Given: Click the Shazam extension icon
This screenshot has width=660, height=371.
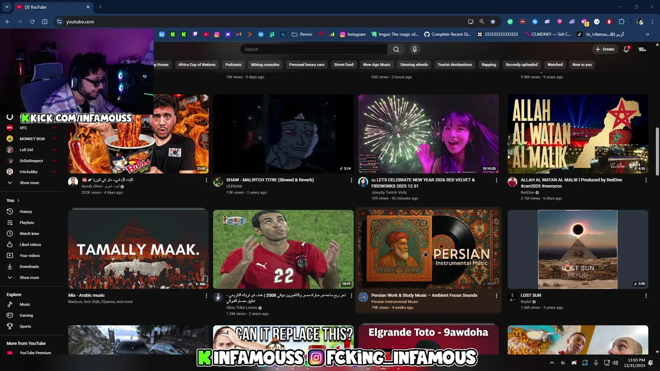Looking at the screenshot, I should pyautogui.click(x=535, y=22).
